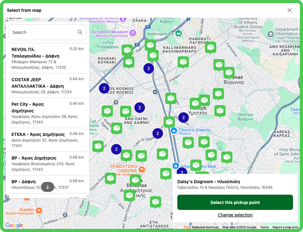
Task: Click the metro M station icon
Action: (155, 92)
